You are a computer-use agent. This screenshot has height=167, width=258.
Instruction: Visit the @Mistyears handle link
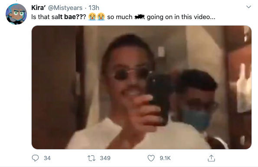(65, 8)
